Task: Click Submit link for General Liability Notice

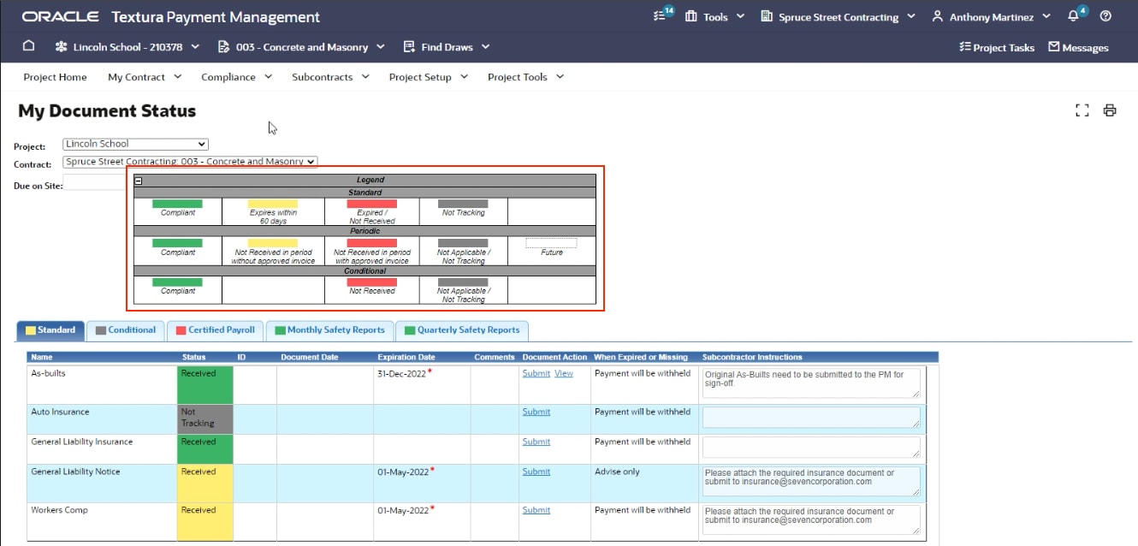Action: [x=536, y=472]
